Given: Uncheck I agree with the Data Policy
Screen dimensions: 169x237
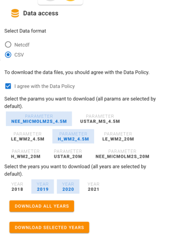Looking at the screenshot, I should (8, 86).
